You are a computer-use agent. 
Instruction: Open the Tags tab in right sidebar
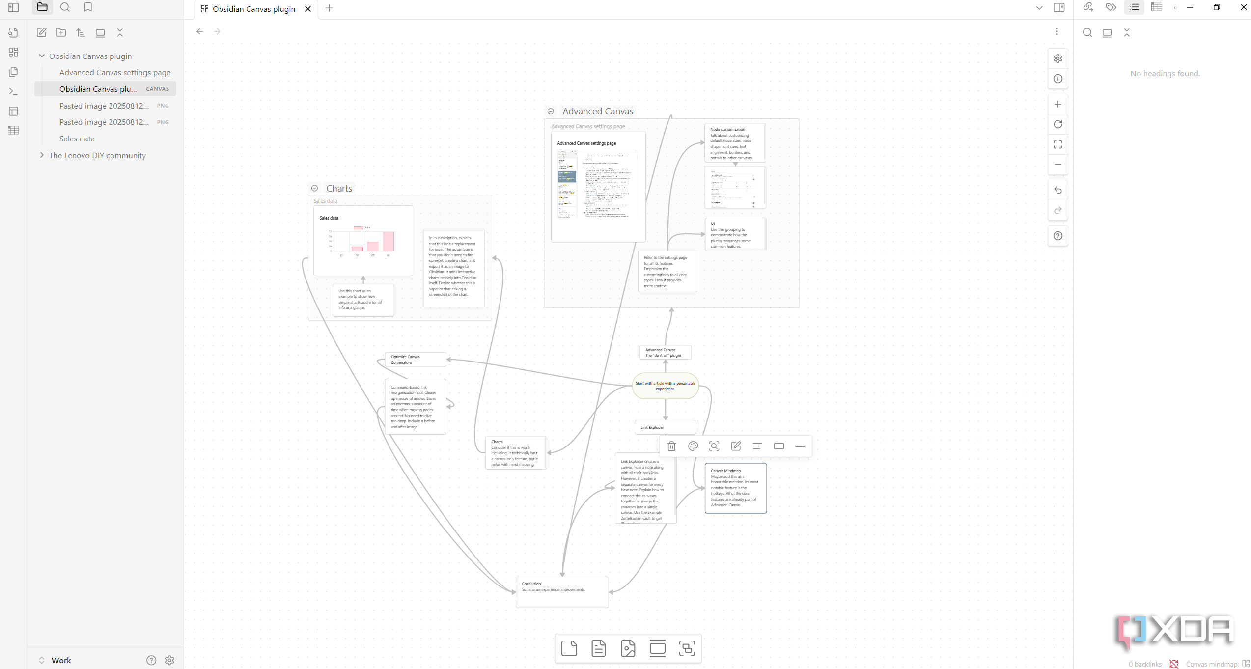pyautogui.click(x=1111, y=7)
